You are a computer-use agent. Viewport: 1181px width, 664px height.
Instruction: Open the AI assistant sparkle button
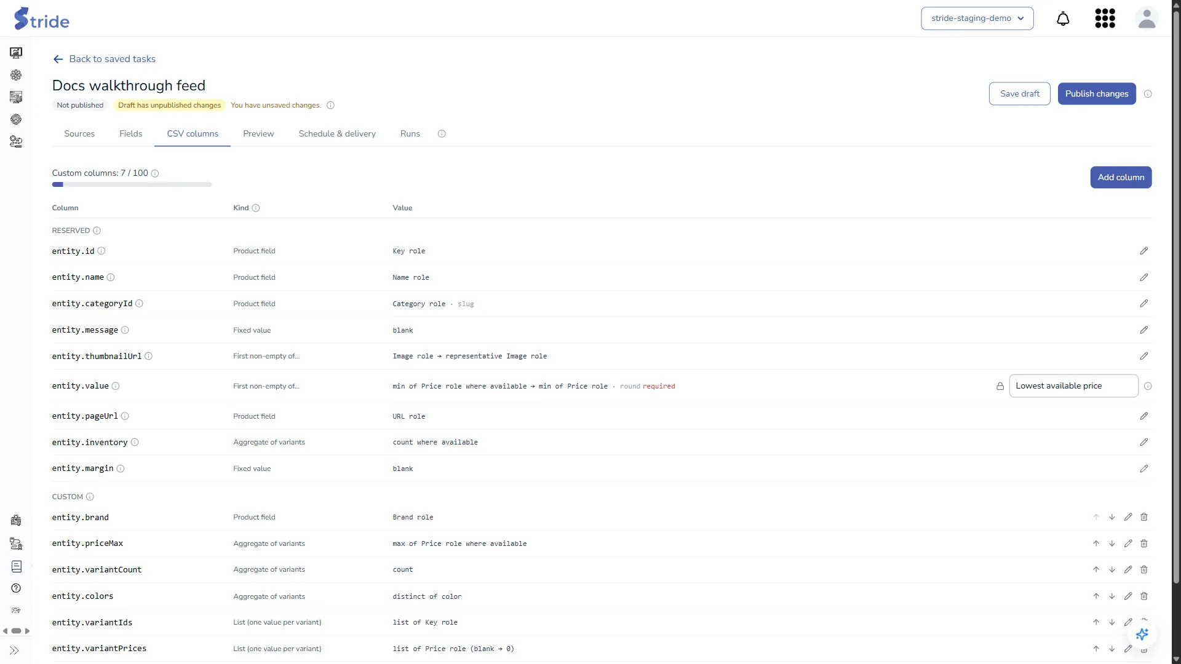coord(1142,634)
